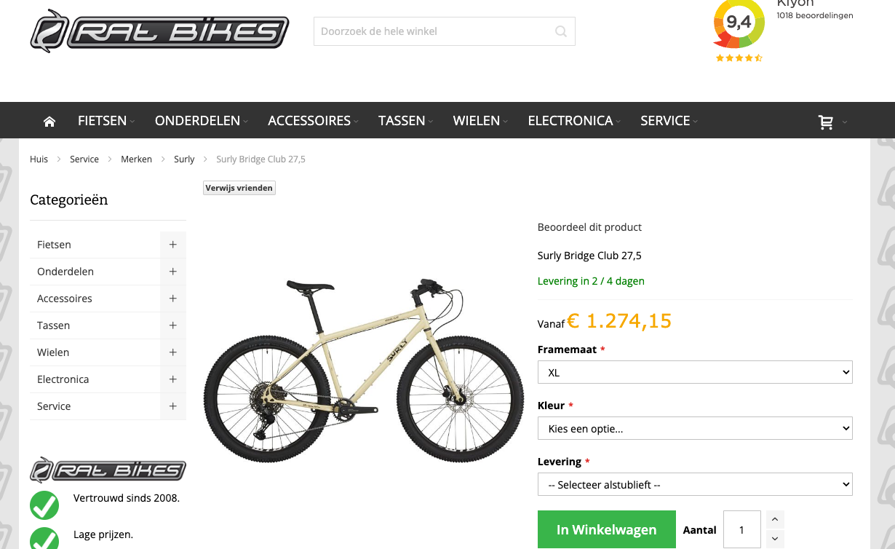Follow the Surly breadcrumb link

(x=184, y=159)
